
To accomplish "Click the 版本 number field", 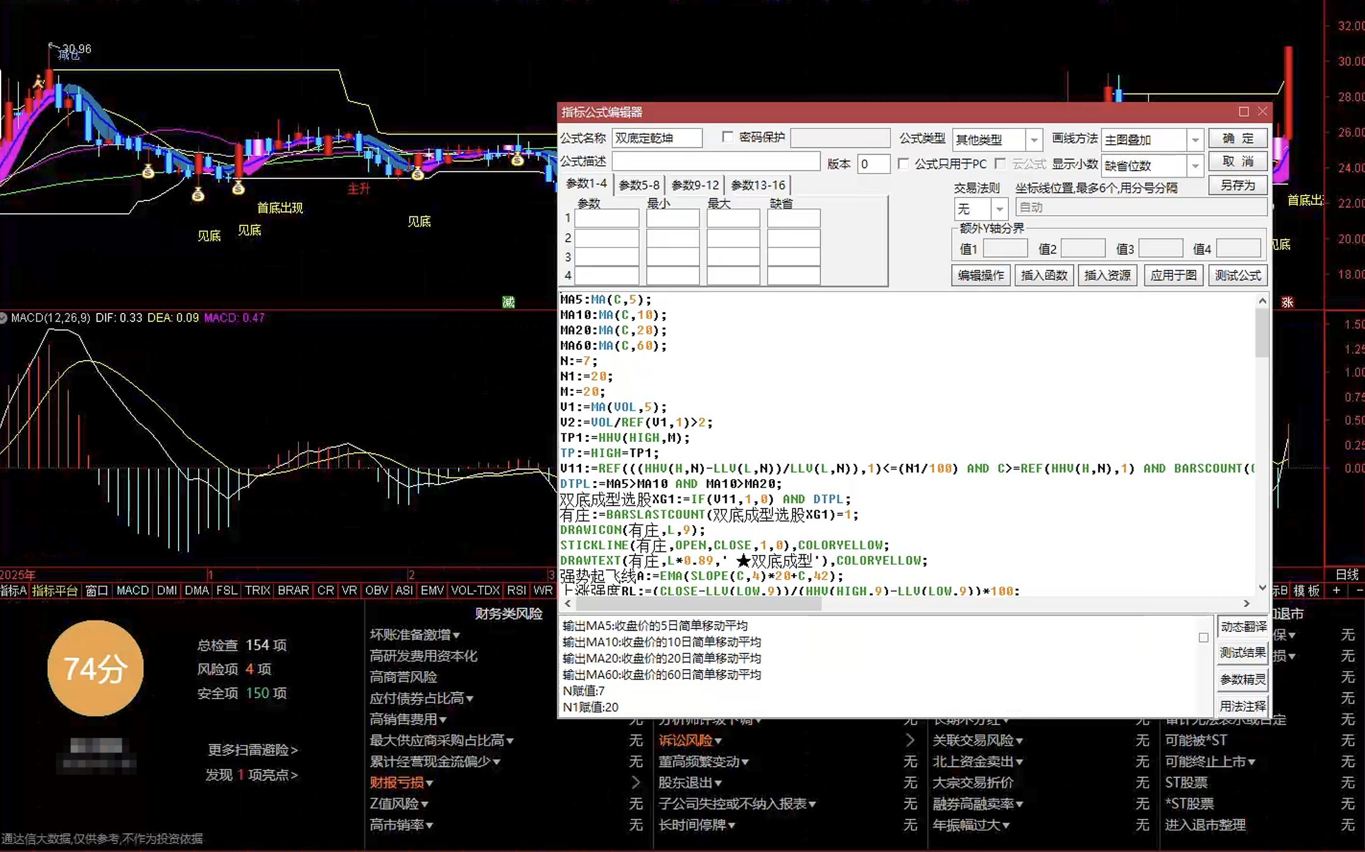I will [x=873, y=164].
